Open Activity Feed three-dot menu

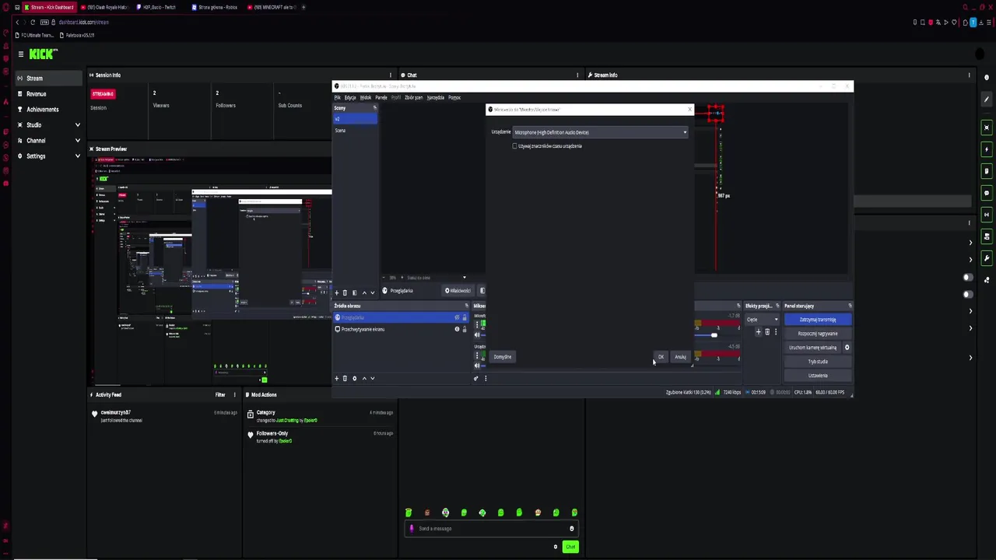234,395
